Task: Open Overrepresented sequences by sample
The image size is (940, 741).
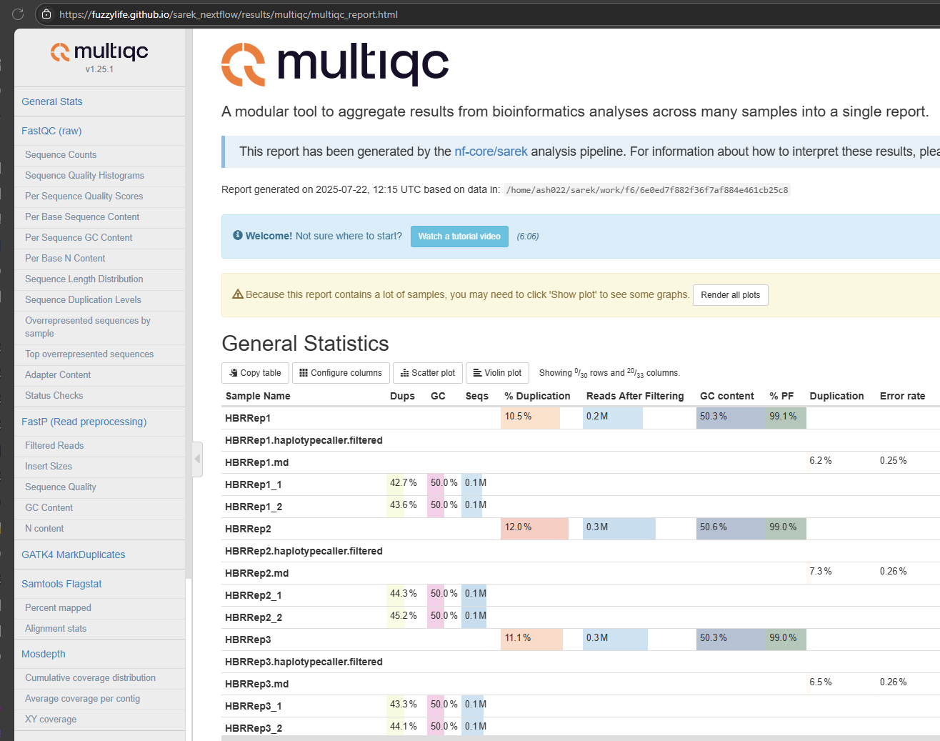Action: pyautogui.click(x=88, y=327)
